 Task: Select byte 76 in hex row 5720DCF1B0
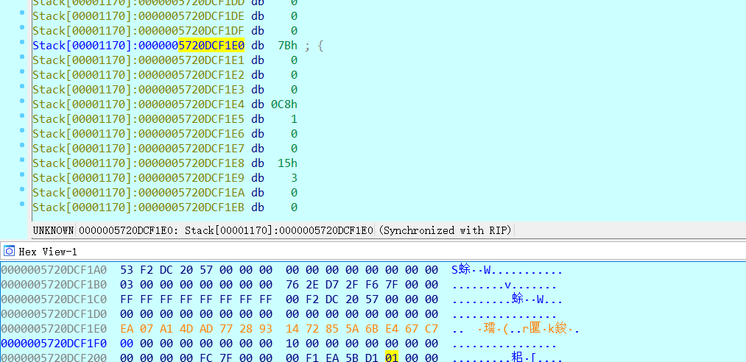(x=292, y=285)
